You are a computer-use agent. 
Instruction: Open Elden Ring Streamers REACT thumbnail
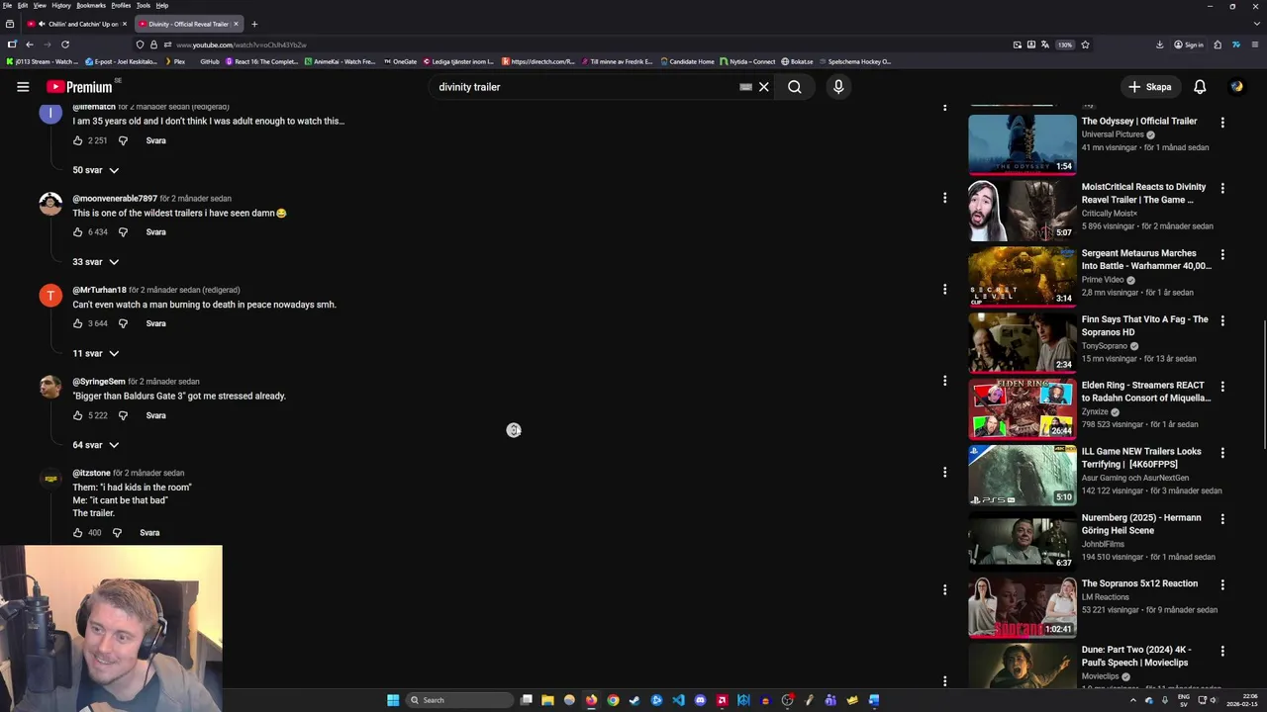(1022, 407)
